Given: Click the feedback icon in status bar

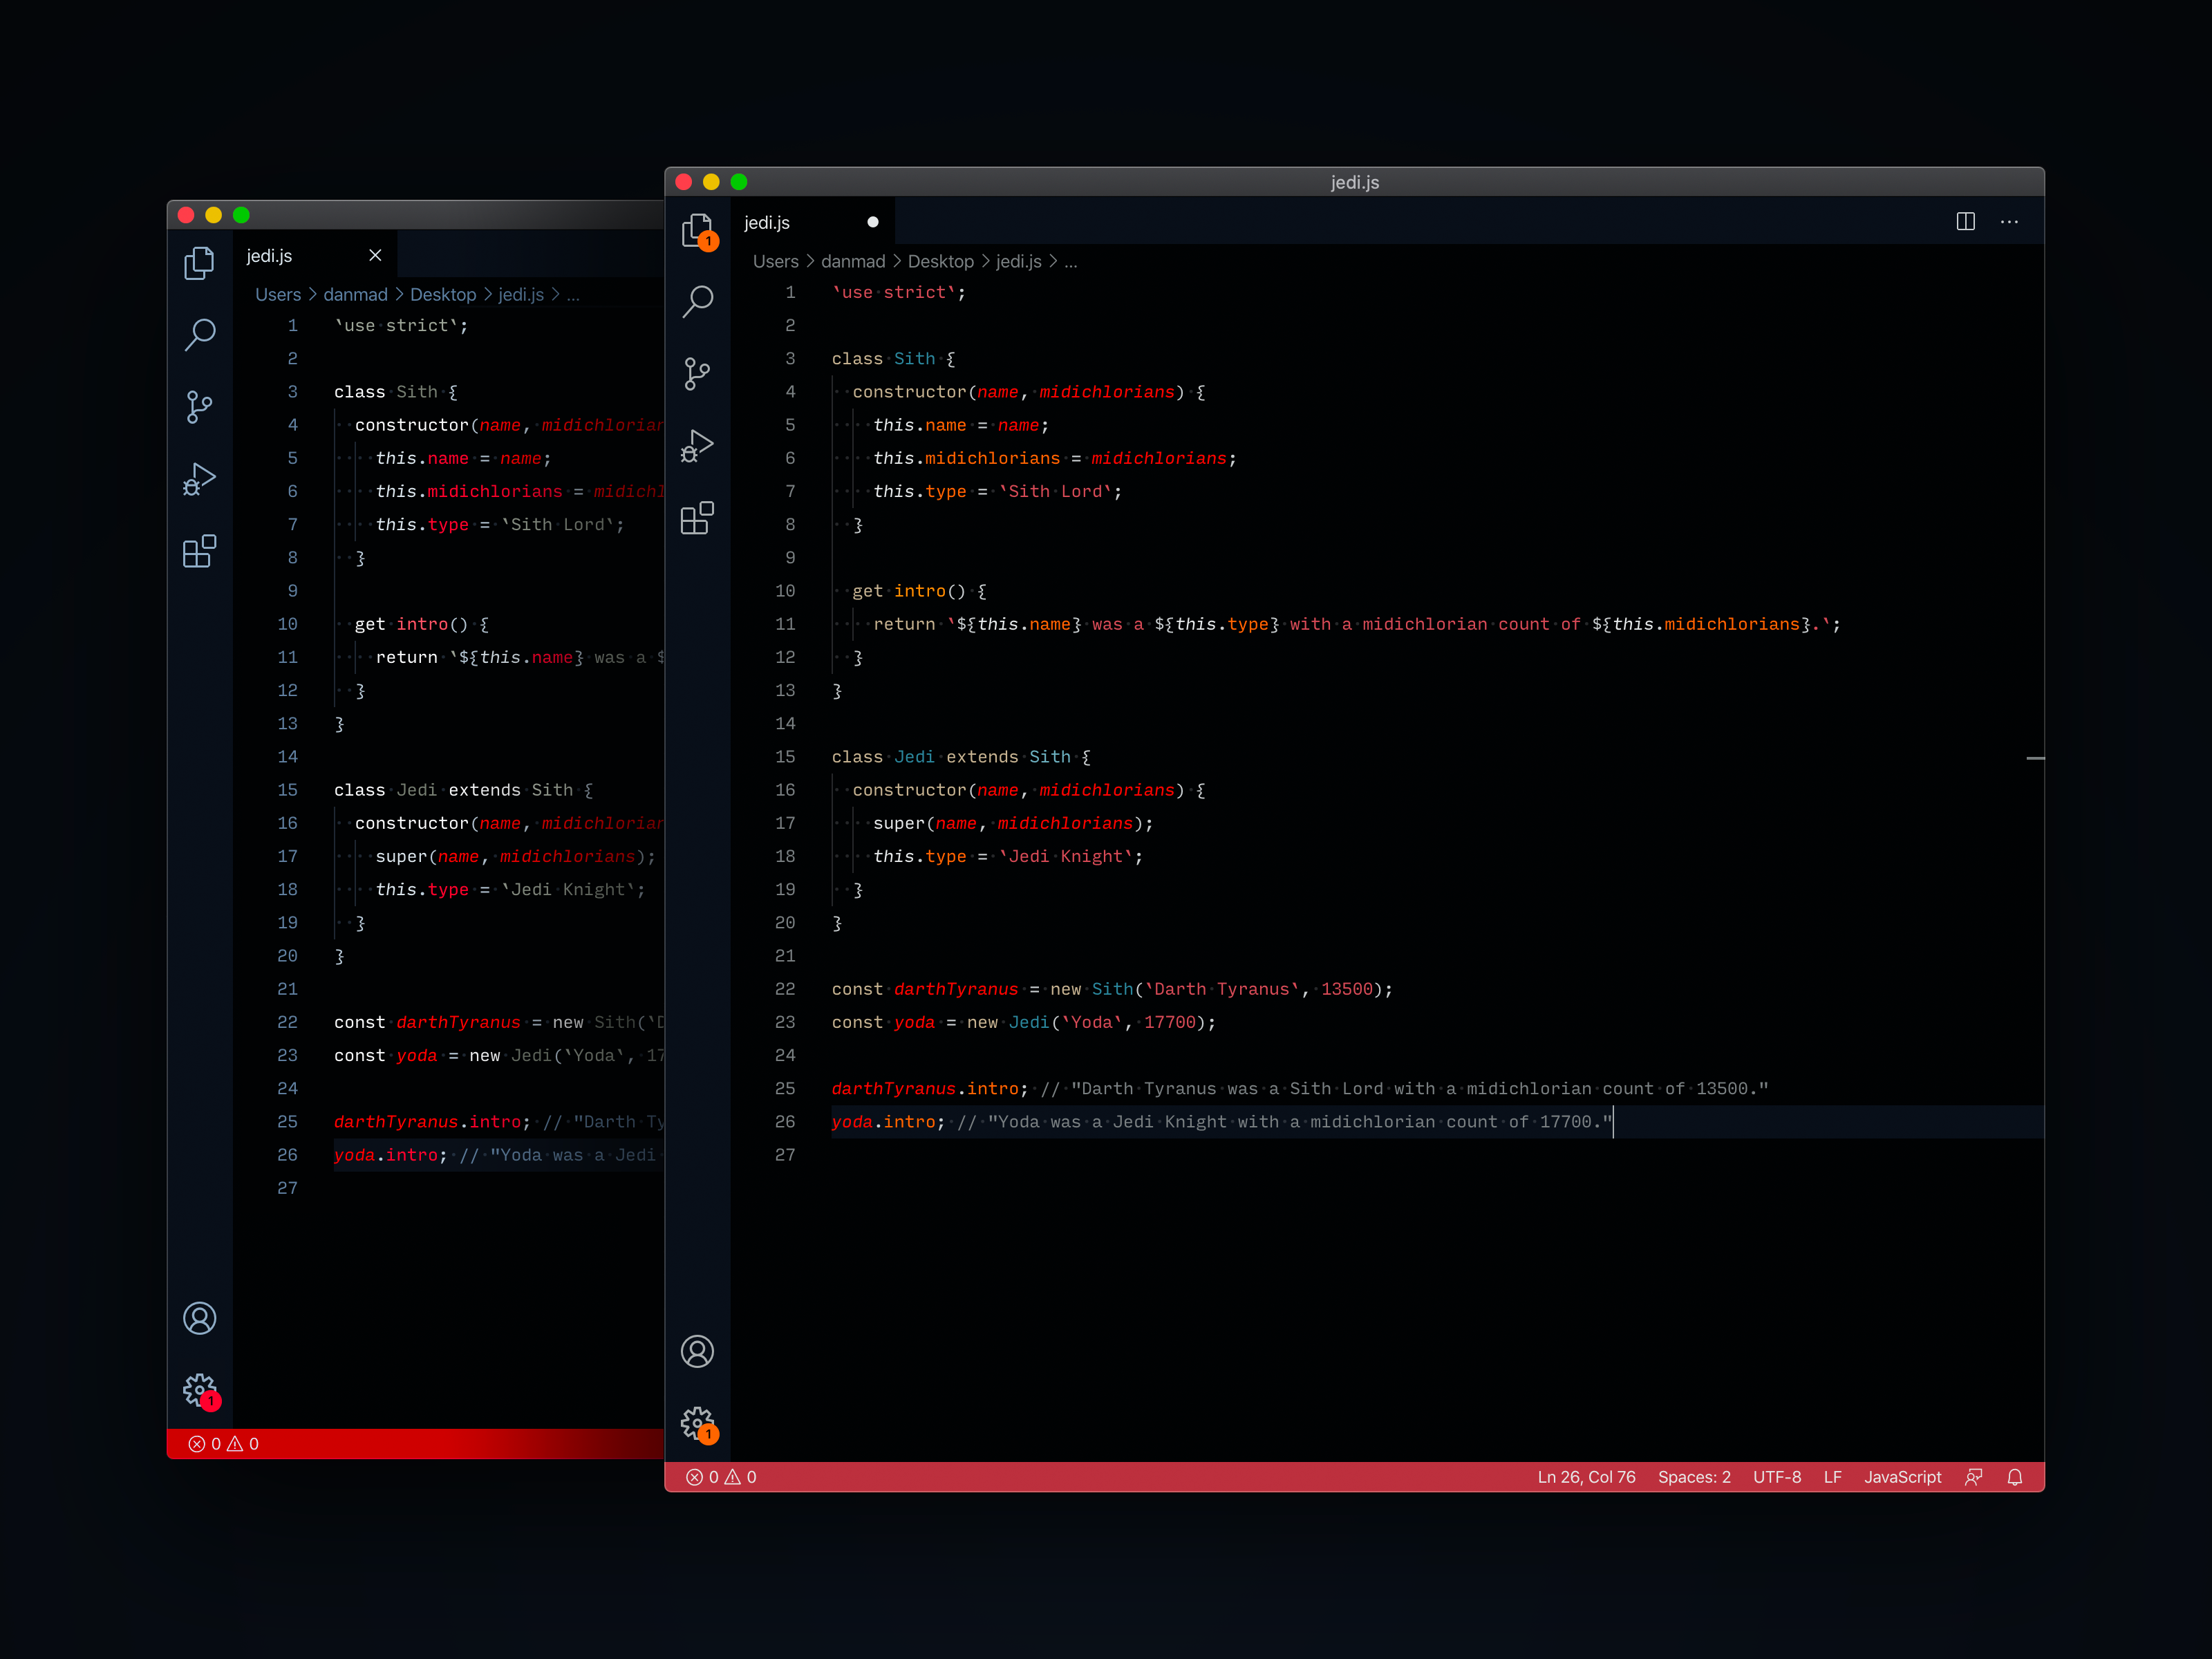Looking at the screenshot, I should tap(1973, 1477).
